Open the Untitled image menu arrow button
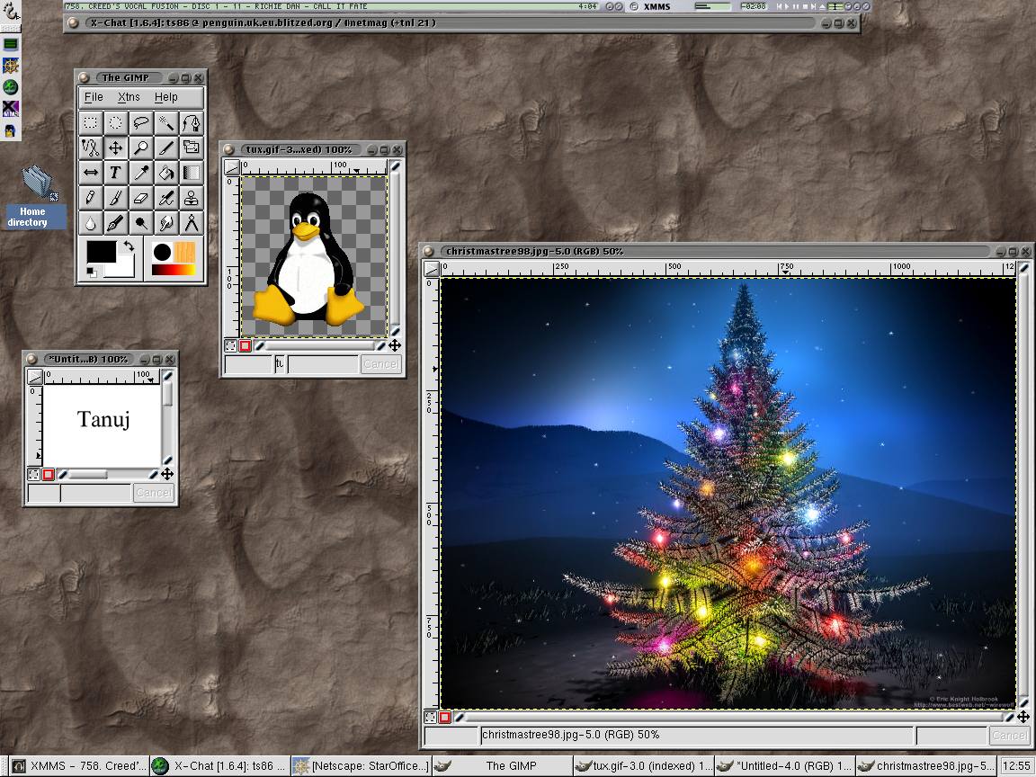 point(34,377)
